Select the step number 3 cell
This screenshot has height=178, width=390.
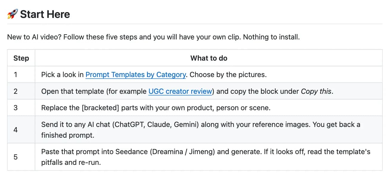coord(21,108)
